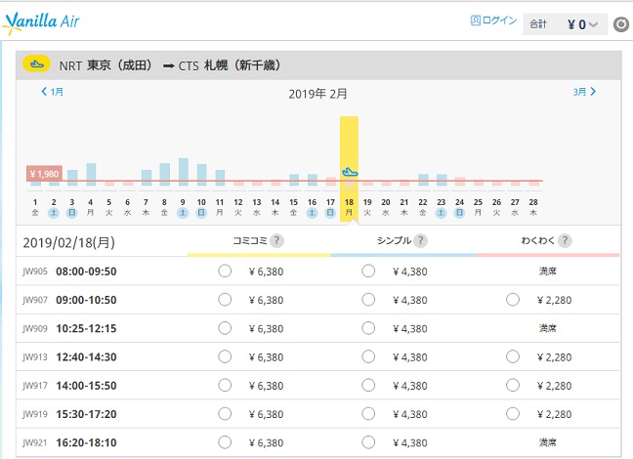Select わくわく ¥2,280 fare for JW907
This screenshot has width=633, height=459.
[513, 300]
